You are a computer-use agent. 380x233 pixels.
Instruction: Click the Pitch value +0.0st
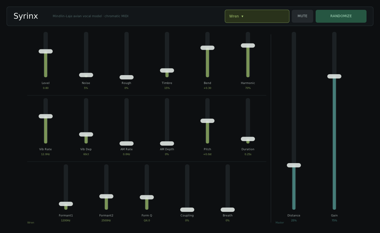[x=207, y=154]
